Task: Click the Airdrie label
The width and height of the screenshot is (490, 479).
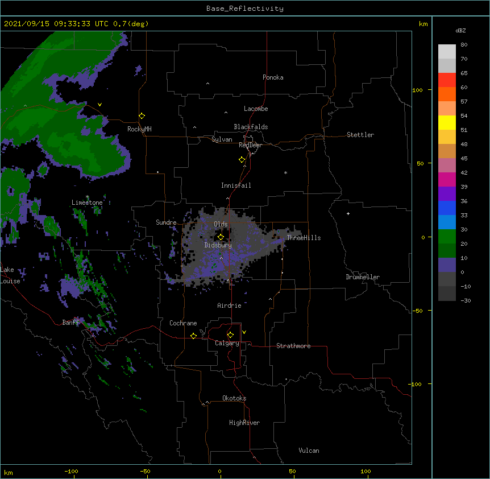Action: pos(230,305)
